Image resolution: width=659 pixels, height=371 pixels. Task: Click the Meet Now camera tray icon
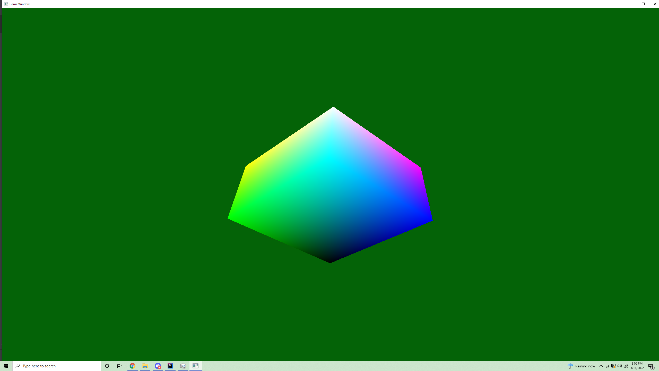607,366
